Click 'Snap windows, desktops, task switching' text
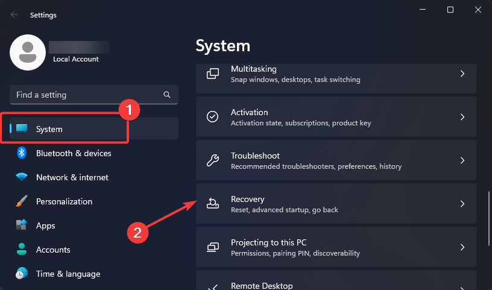 [295, 80]
